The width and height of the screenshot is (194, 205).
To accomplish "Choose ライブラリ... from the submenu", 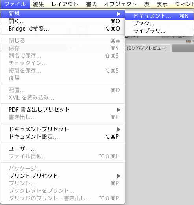I will tap(159, 31).
